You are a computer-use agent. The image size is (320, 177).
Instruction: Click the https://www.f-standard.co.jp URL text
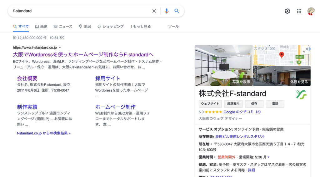point(35,48)
